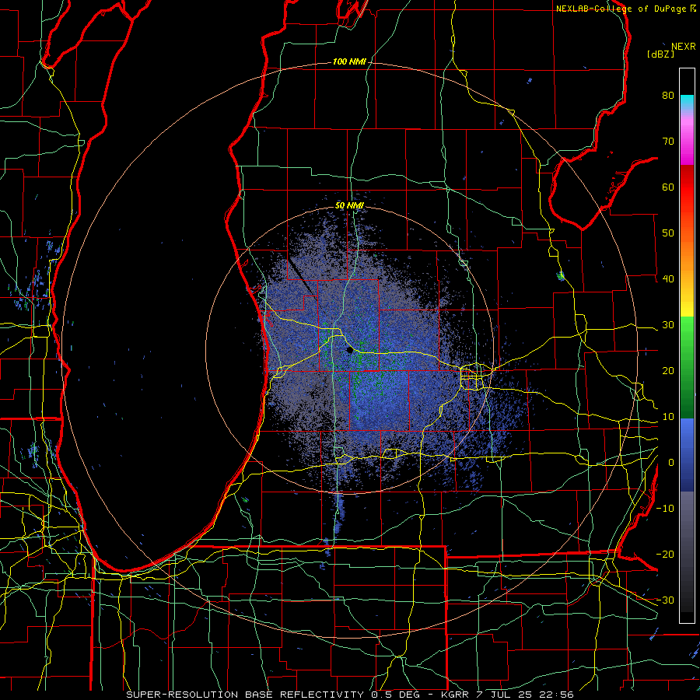Viewport: 700px width, 700px height.
Task: Click the NEXR label above the legend
Action: click(684, 46)
